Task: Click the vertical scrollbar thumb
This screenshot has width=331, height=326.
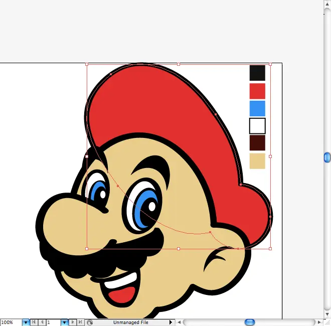Action: pyautogui.click(x=327, y=157)
